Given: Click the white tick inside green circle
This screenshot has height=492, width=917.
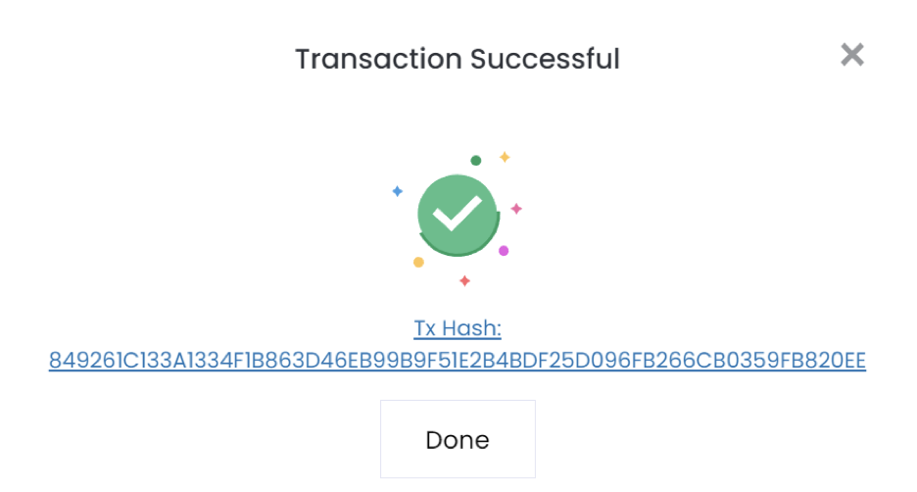Looking at the screenshot, I should [x=457, y=213].
